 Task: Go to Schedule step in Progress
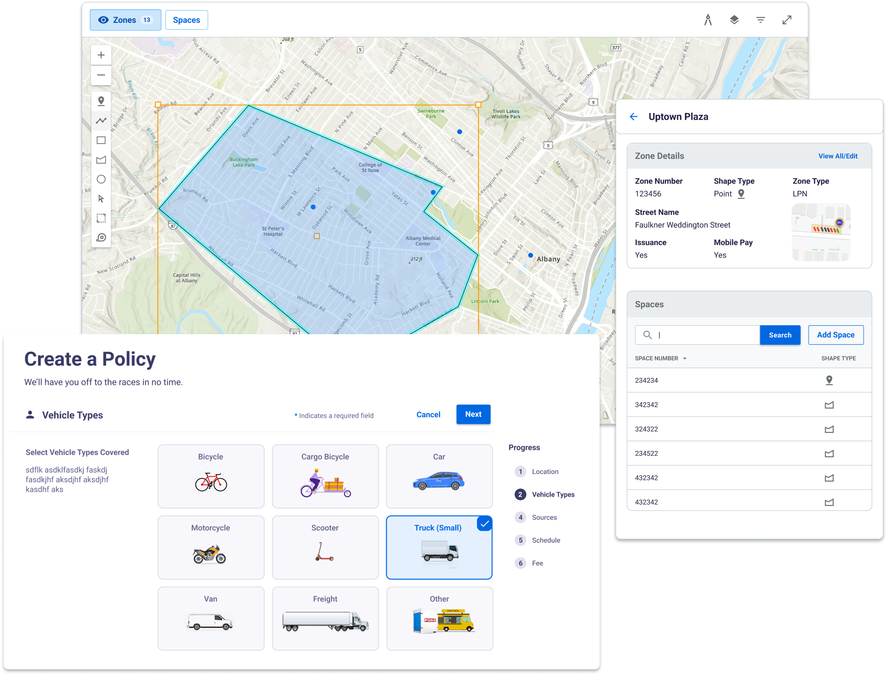tap(546, 540)
